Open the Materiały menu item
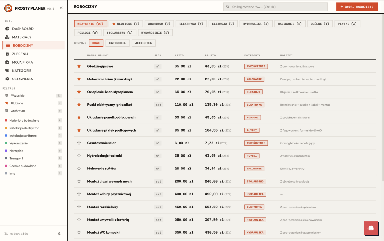 pyautogui.click(x=22, y=37)
